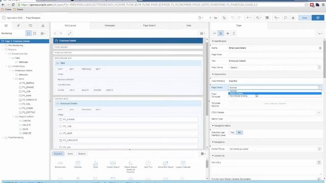Open Rendering tree view menu dropdown
326x183 pixels.
(x=43, y=34)
